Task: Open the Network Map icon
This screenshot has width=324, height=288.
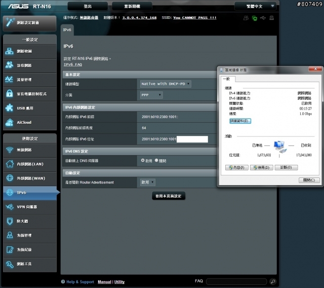Action: click(x=9, y=51)
